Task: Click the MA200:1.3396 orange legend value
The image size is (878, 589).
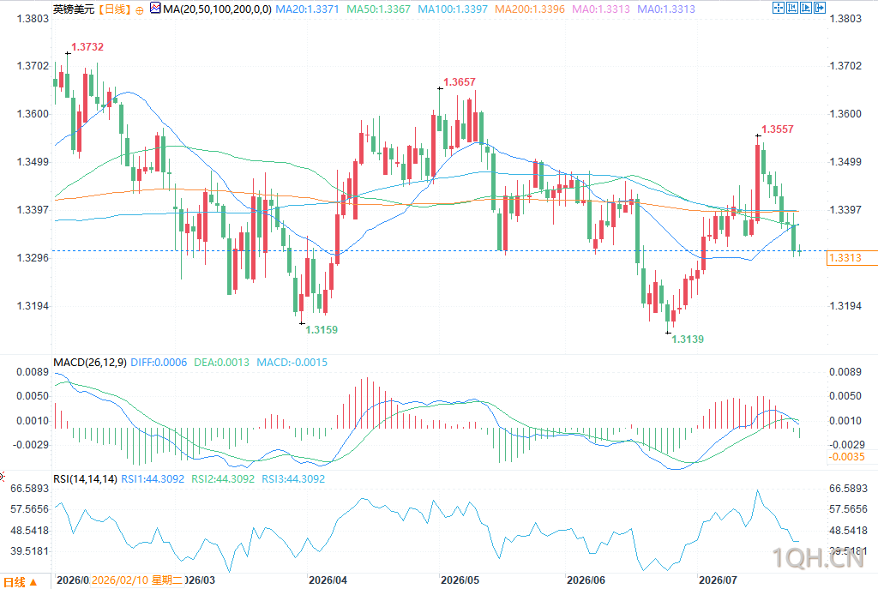Action: 530,9
